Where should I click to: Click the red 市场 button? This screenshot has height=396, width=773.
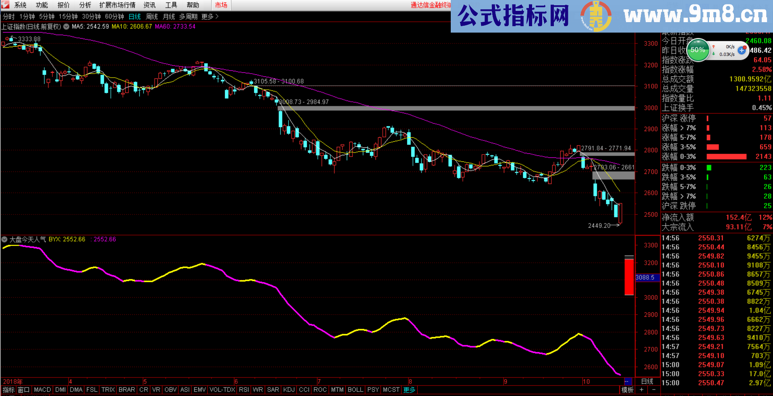tap(221, 5)
